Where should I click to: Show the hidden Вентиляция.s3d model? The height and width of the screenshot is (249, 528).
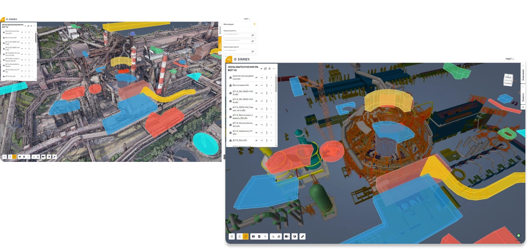pos(257,85)
